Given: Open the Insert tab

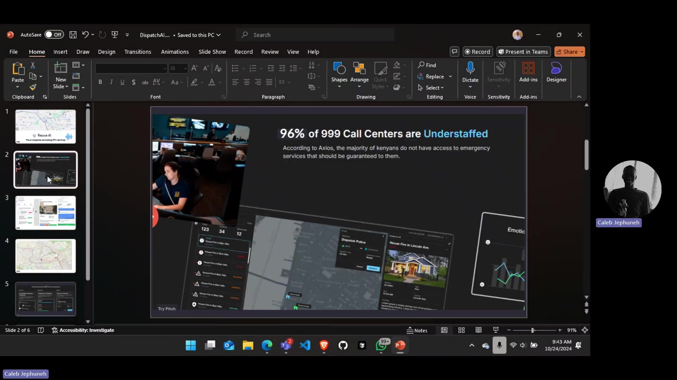Looking at the screenshot, I should point(60,52).
